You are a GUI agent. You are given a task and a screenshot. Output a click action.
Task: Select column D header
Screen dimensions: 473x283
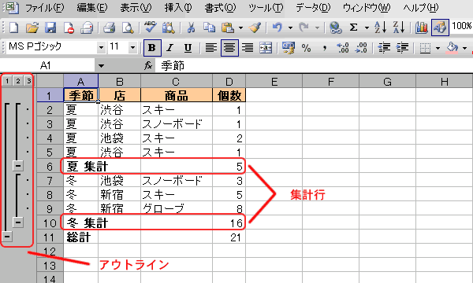point(229,82)
